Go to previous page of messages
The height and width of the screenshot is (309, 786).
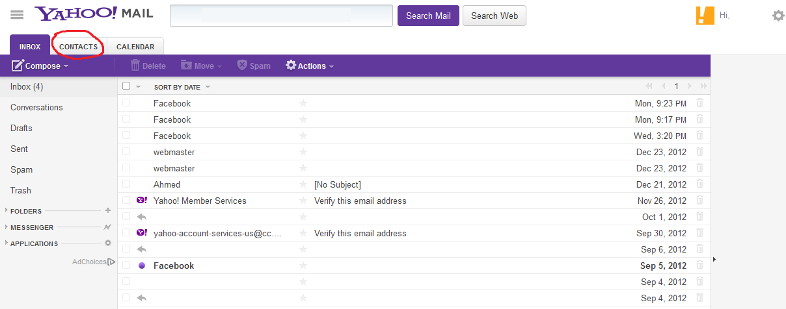663,86
